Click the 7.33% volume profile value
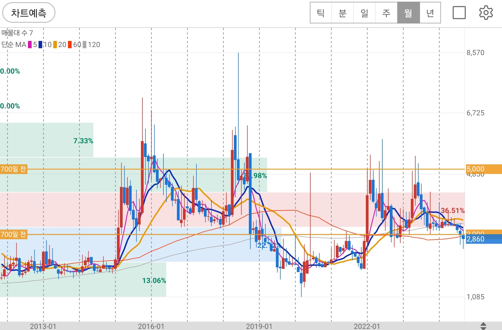 tap(83, 141)
